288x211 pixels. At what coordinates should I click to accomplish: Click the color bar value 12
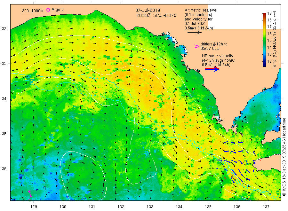(x=269, y=61)
